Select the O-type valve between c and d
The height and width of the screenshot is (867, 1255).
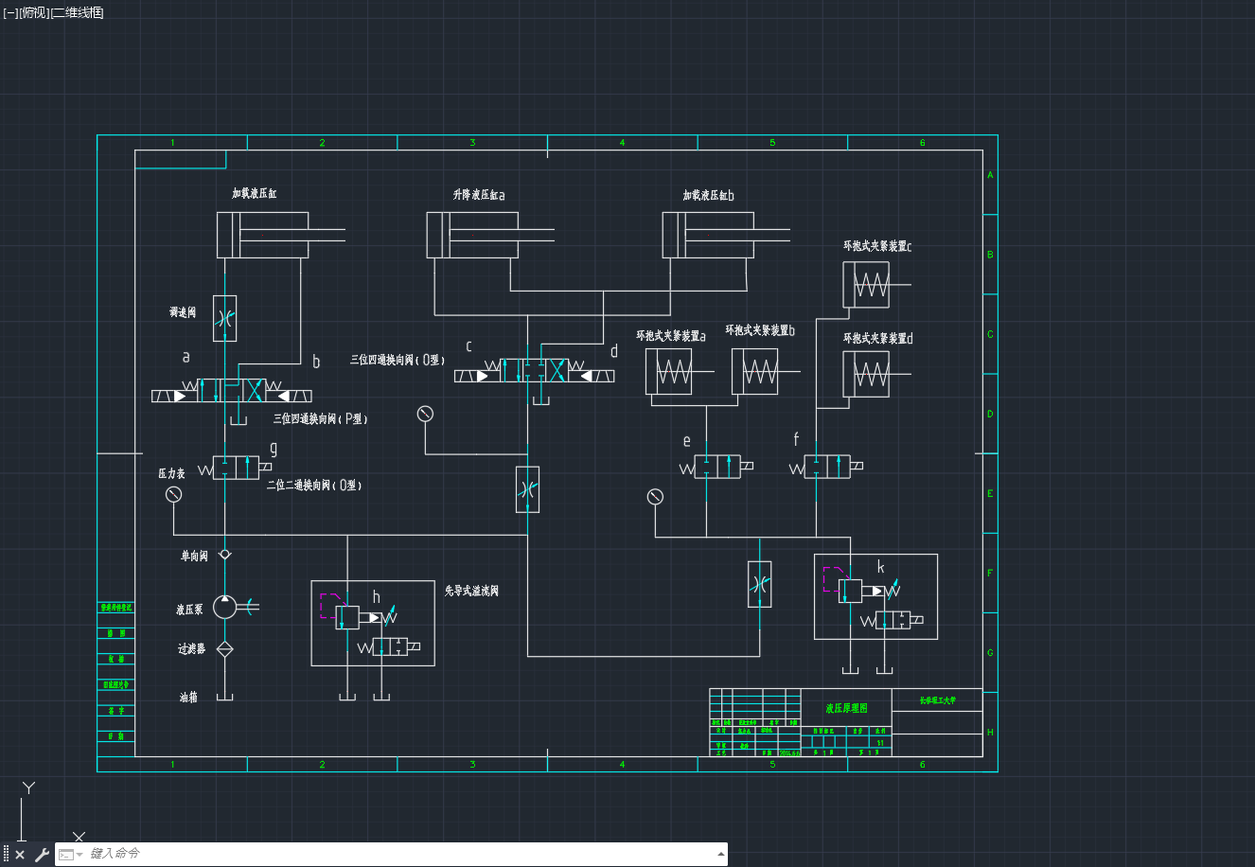coord(535,371)
